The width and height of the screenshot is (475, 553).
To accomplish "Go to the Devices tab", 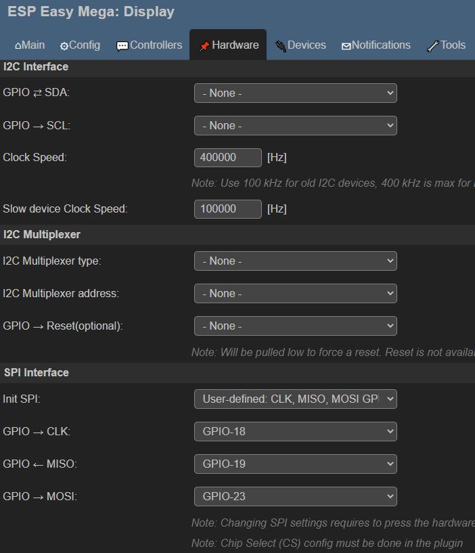I will [300, 45].
